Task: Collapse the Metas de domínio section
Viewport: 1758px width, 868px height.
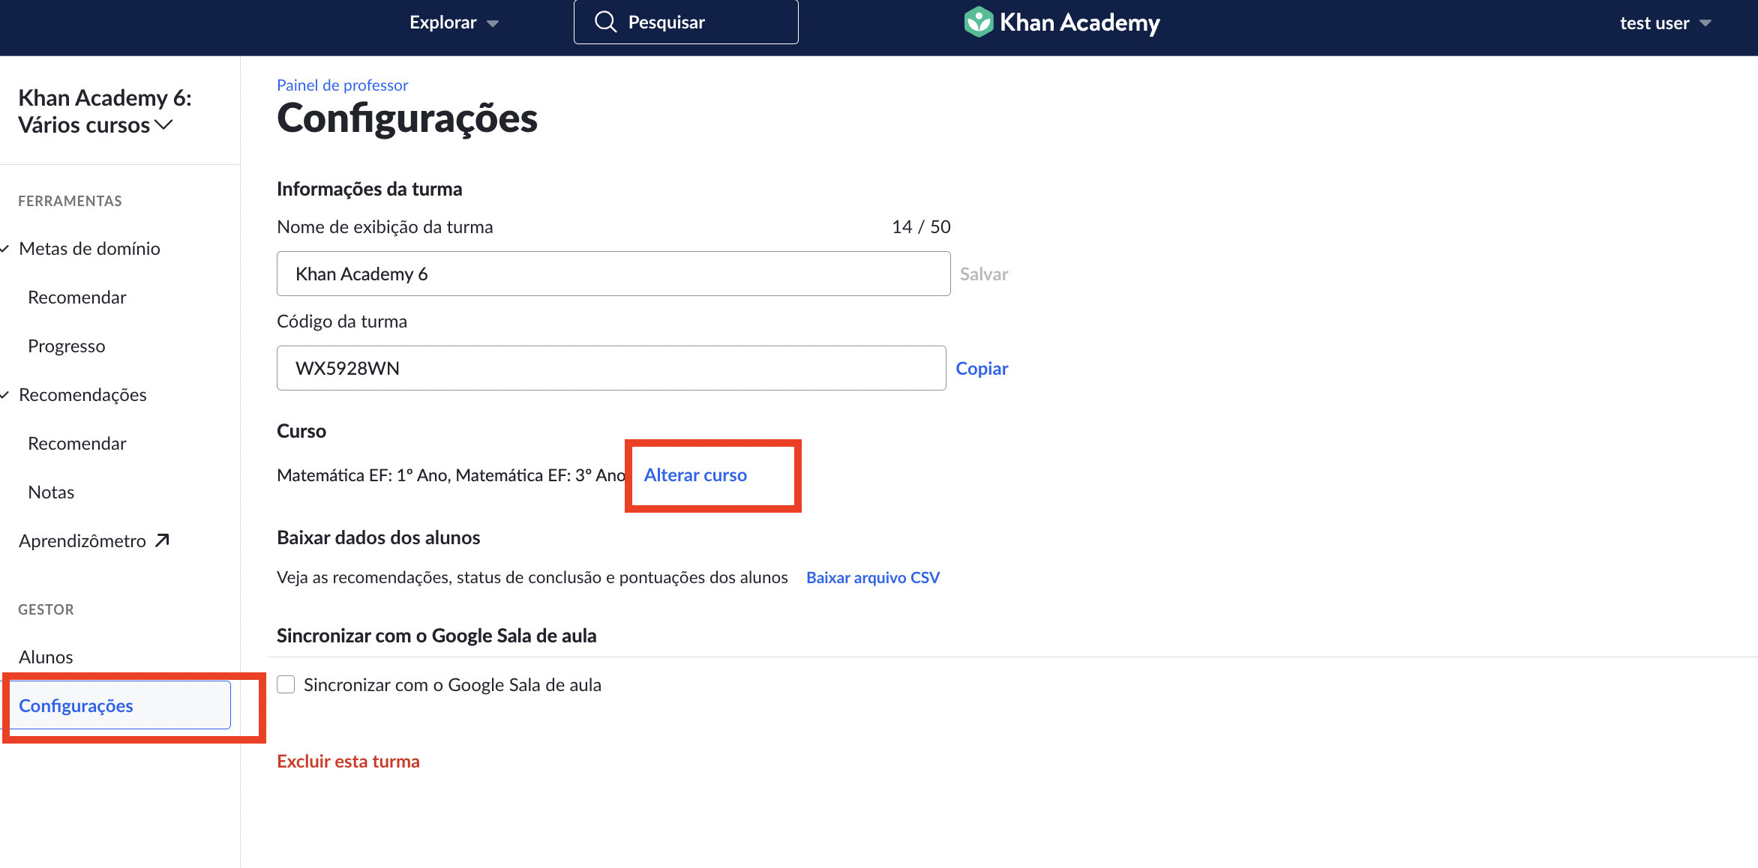Action: click(5, 249)
